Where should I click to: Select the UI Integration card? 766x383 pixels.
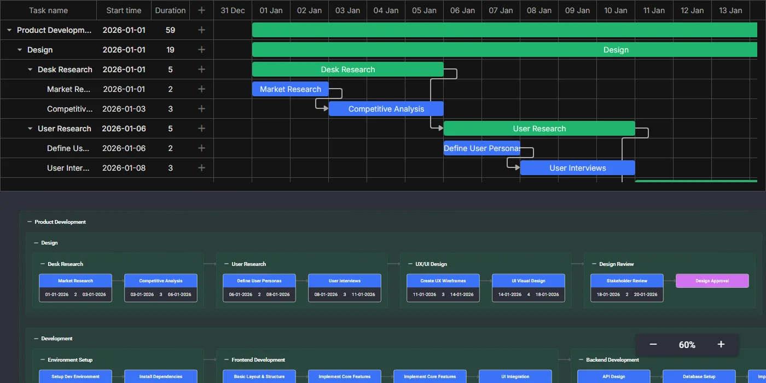tap(515, 376)
